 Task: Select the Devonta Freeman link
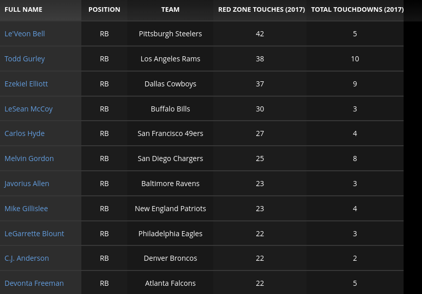click(34, 283)
